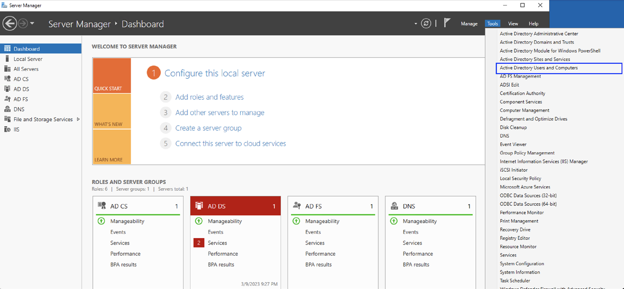The width and height of the screenshot is (624, 289).
Task: Select the DNS icon in sidebar
Action: pyautogui.click(x=7, y=109)
